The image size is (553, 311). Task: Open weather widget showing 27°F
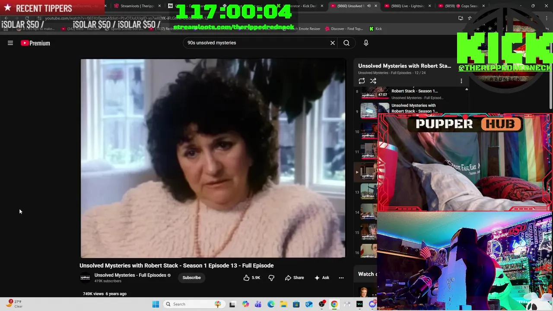(x=14, y=304)
